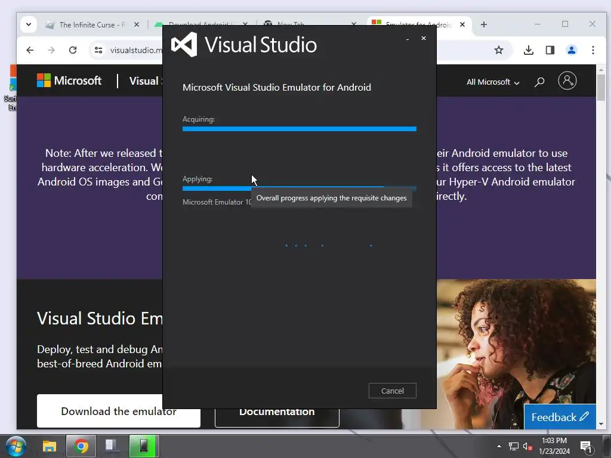Click the desktop shortcut icon at left edge
The image size is (611, 458).
click(11, 88)
